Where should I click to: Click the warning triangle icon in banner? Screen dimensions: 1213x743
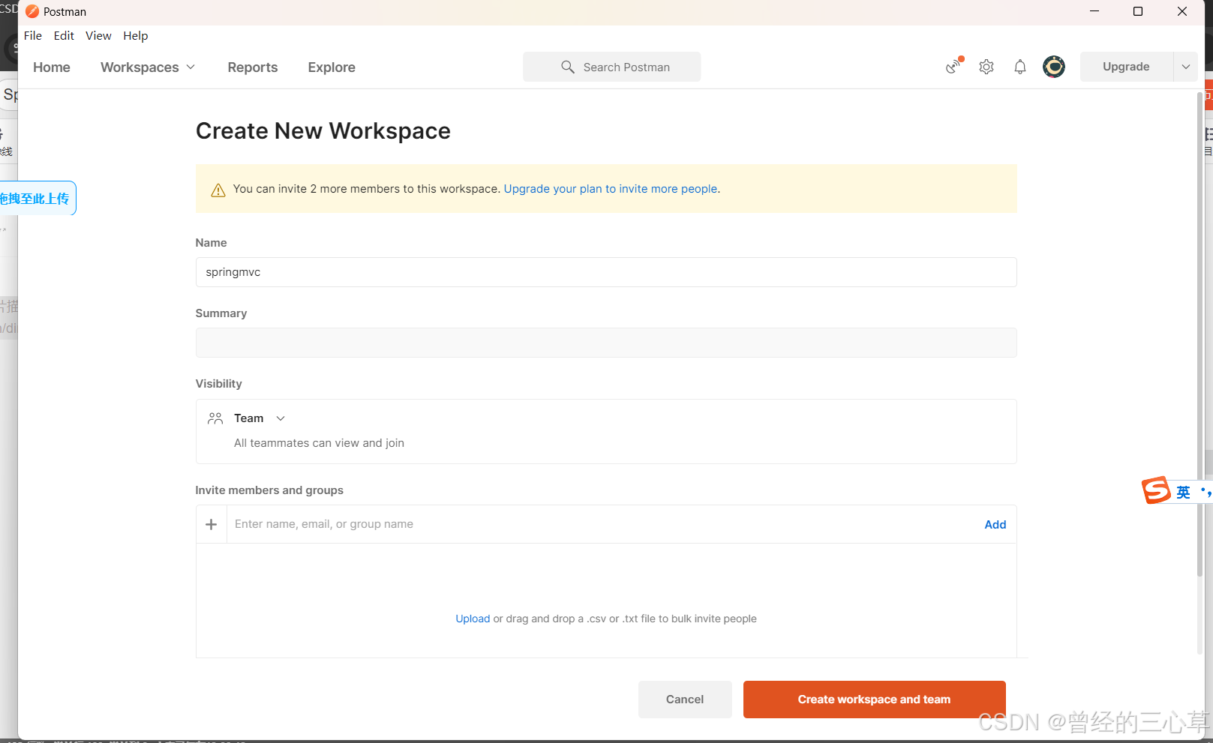click(218, 190)
